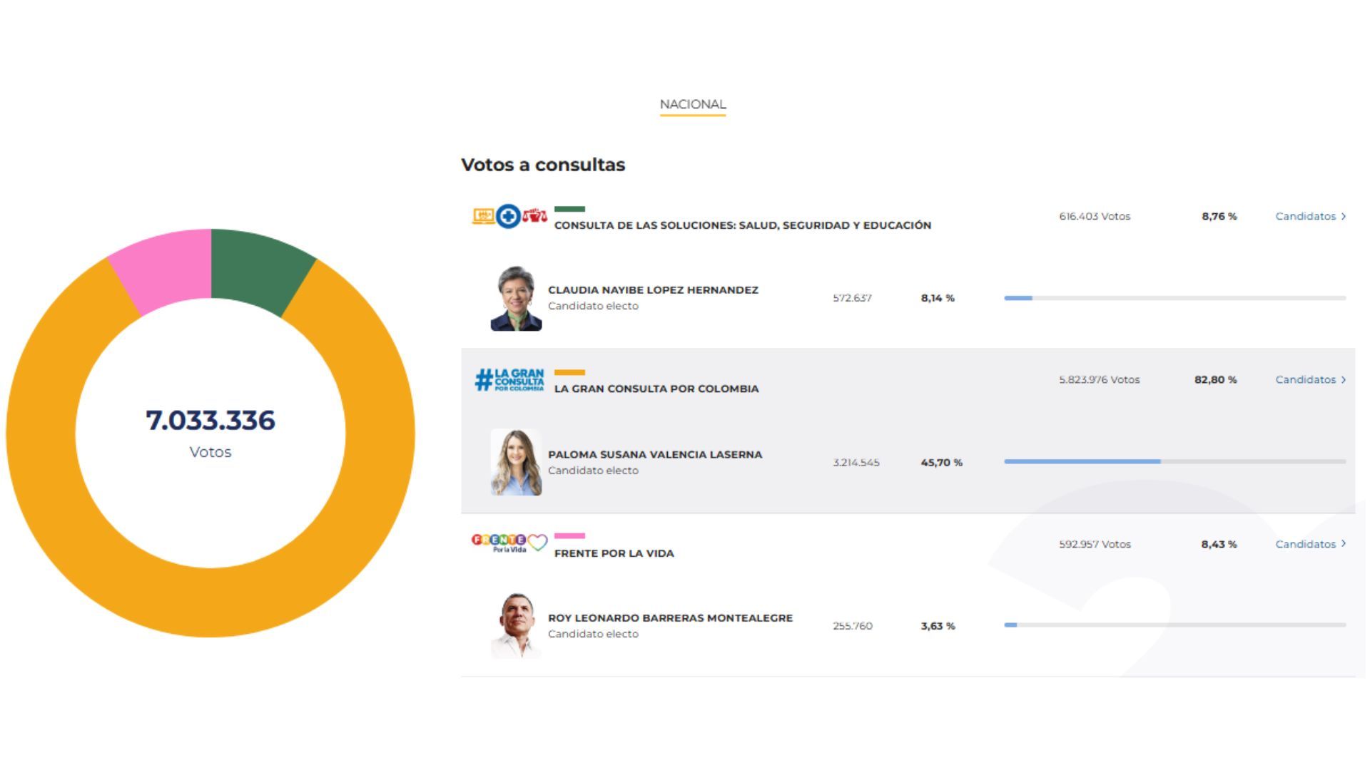Click Paloma Susana Valencia's candidate photo

(515, 462)
